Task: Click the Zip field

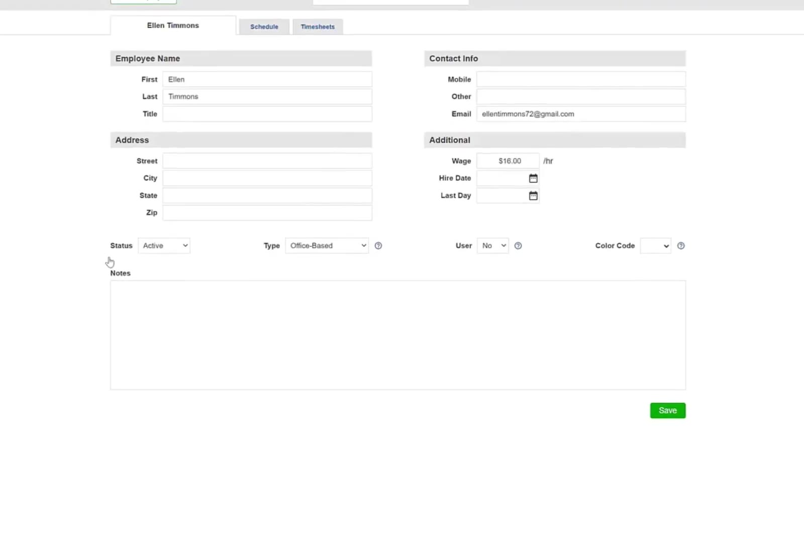Action: coord(267,213)
